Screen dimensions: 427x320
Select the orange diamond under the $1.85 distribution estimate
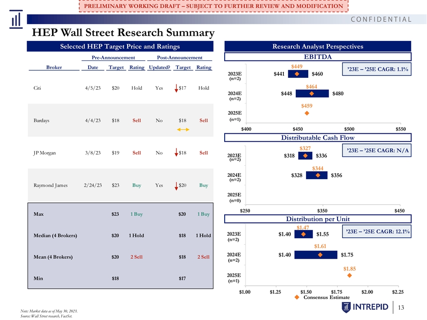pos(350,276)
